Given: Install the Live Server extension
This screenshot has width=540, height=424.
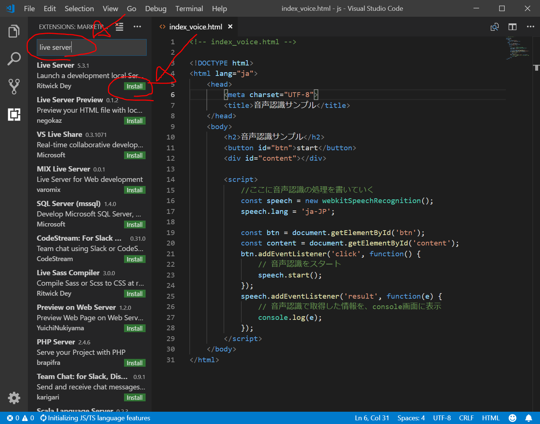Looking at the screenshot, I should click(134, 86).
